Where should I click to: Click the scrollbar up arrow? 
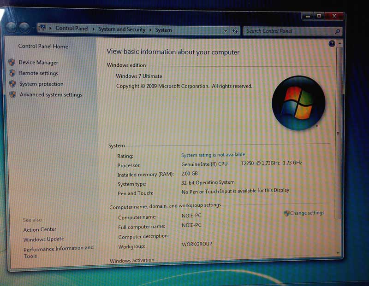(339, 44)
